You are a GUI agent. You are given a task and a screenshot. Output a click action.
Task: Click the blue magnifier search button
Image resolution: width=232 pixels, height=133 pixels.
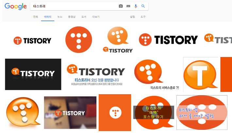point(143,6)
